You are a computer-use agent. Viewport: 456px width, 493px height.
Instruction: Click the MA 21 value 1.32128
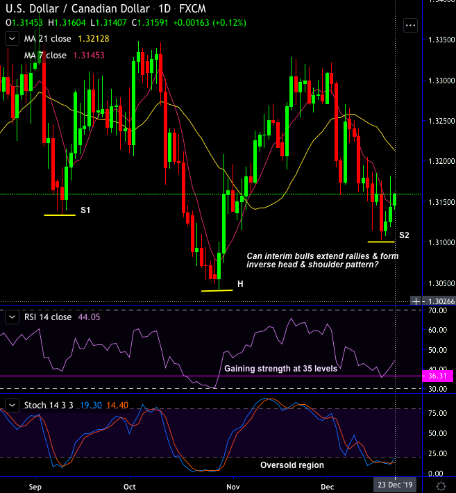(x=93, y=39)
